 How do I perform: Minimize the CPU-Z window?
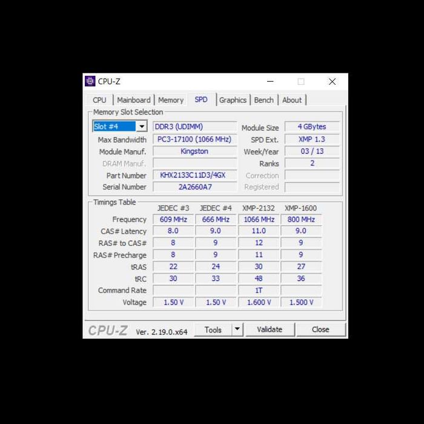(270, 81)
